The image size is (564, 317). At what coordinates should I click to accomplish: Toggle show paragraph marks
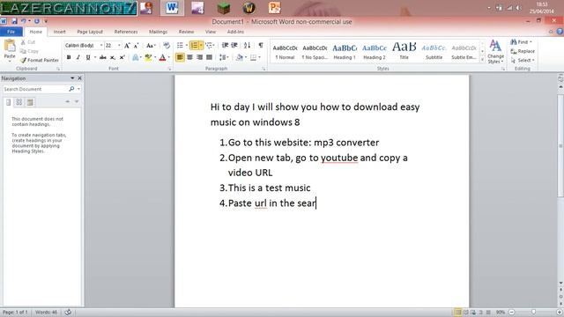pyautogui.click(x=261, y=45)
